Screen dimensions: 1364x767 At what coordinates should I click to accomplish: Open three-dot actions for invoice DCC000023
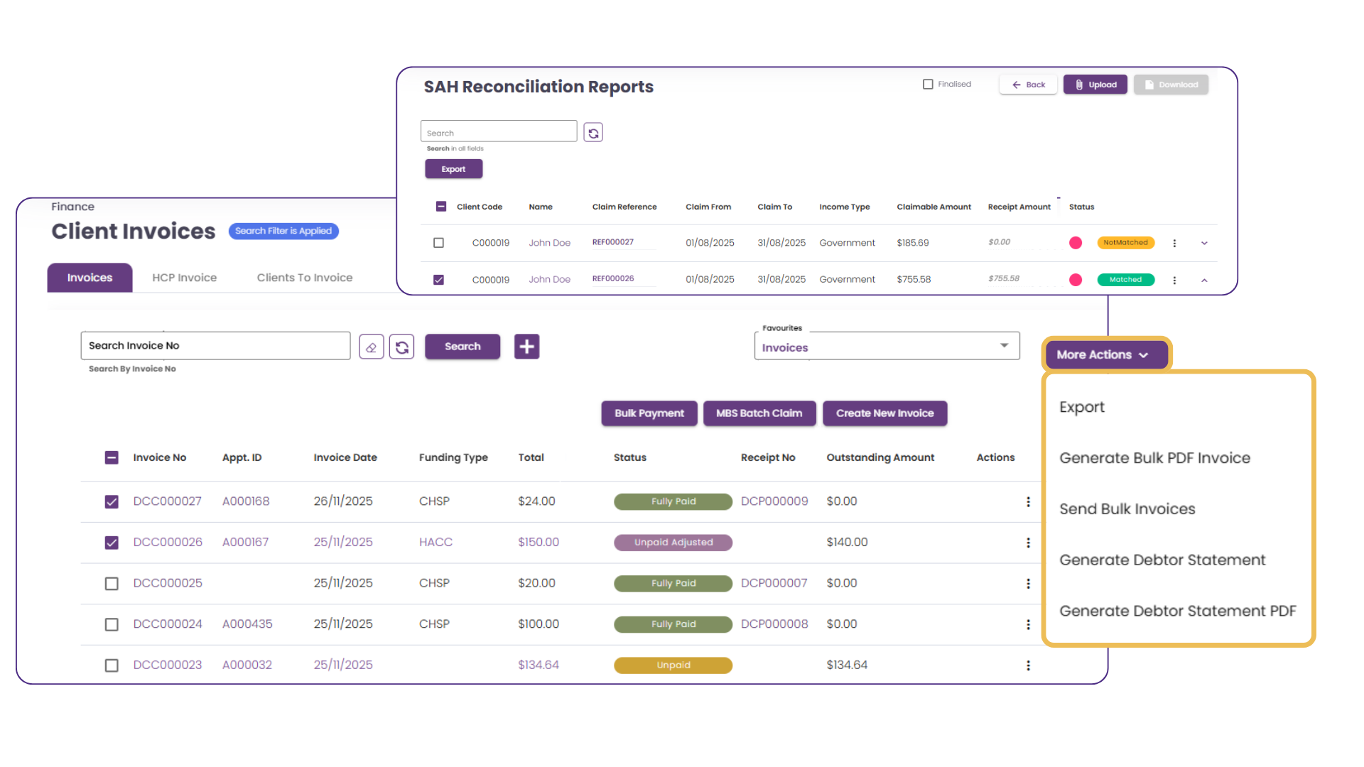(x=1028, y=665)
